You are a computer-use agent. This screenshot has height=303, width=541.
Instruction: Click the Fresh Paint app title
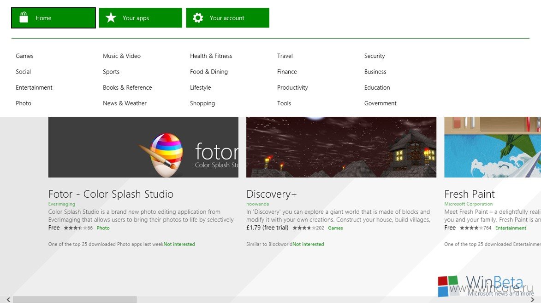(469, 194)
